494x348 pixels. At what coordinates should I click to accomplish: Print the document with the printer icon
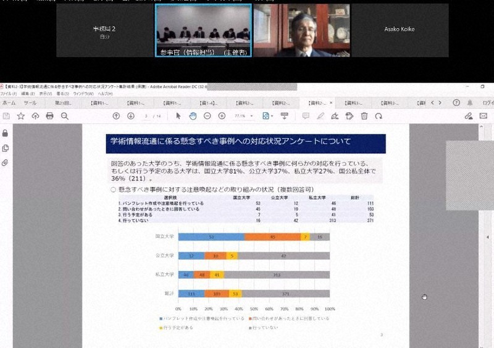coord(50,116)
